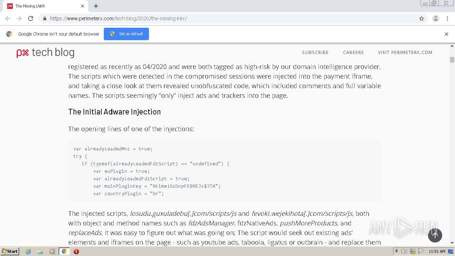Go to the CAREERS page
Screen dimensions: 455x256
(x=353, y=53)
